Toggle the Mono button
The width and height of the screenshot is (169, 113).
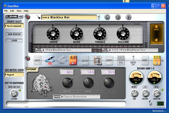[x=134, y=87]
